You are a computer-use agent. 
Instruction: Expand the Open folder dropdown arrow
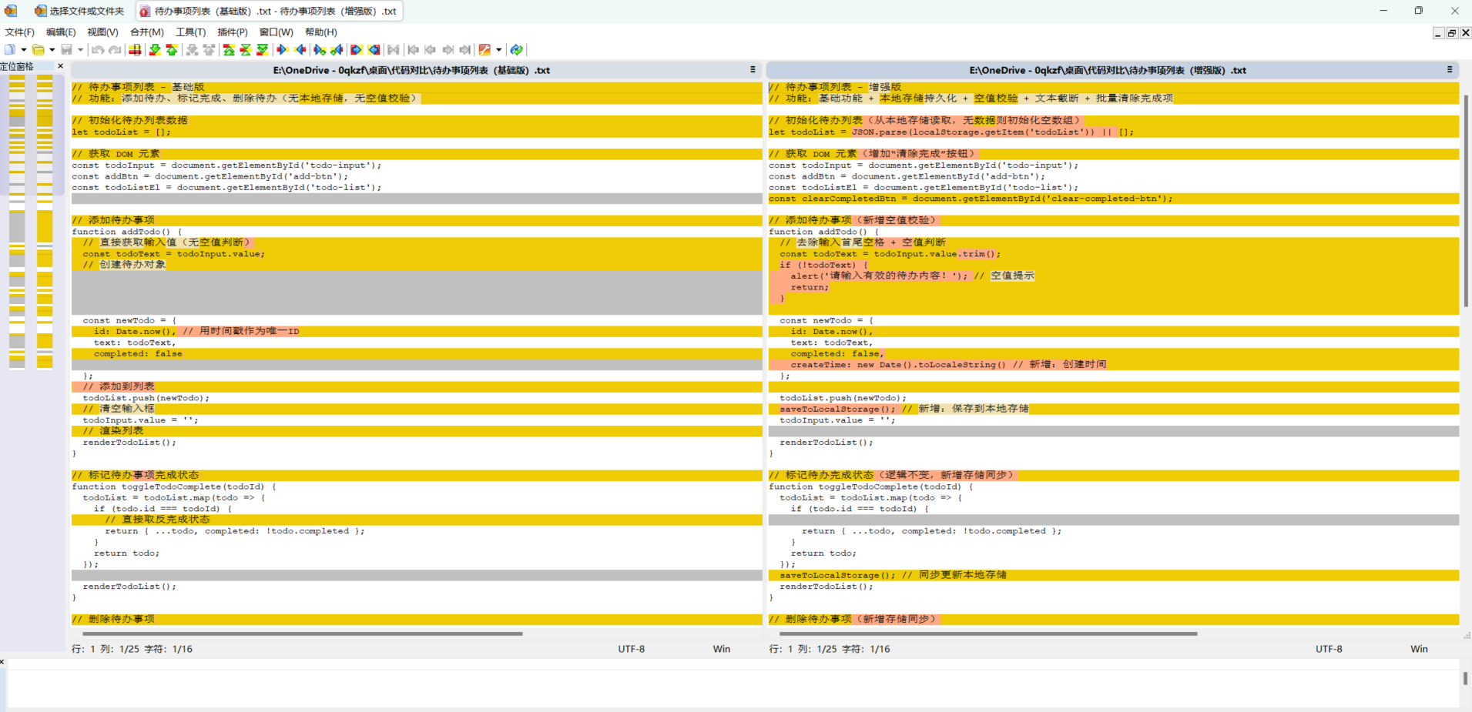52,50
